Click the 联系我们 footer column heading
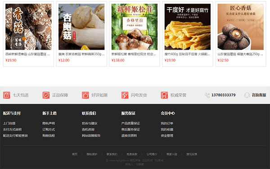Viewport: 270px width, 169px height. pos(89,113)
